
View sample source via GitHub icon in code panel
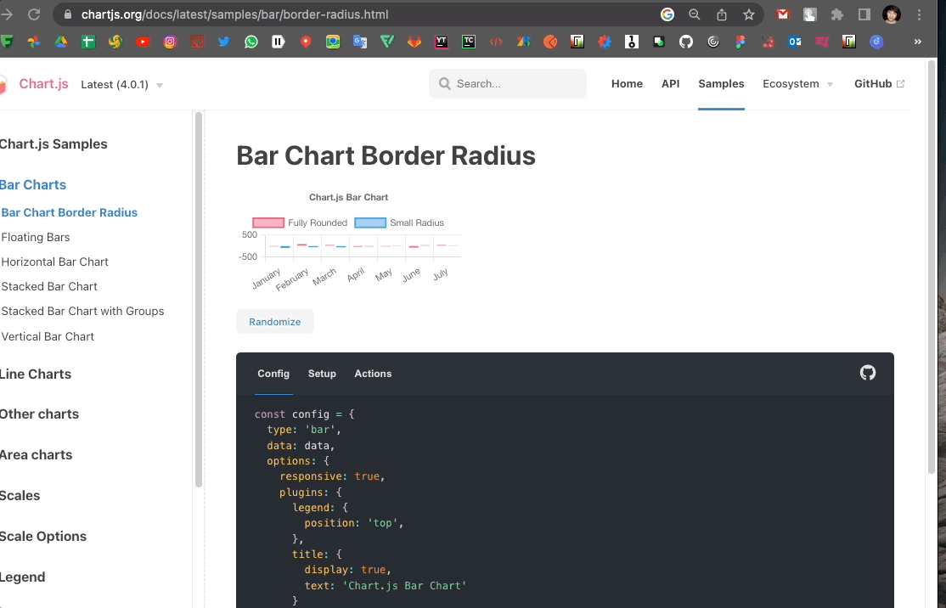(868, 373)
